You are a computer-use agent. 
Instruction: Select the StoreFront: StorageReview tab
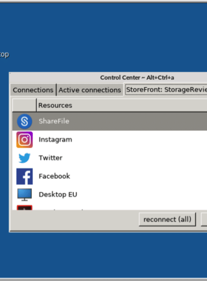tap(166, 89)
